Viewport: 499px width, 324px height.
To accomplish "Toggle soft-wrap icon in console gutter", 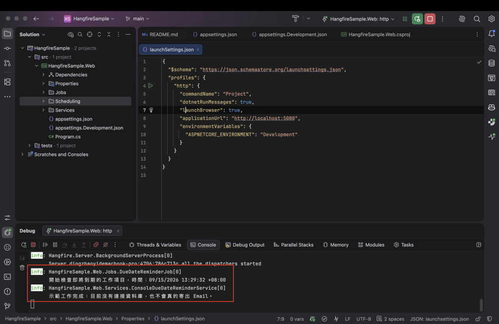I will [22, 258].
